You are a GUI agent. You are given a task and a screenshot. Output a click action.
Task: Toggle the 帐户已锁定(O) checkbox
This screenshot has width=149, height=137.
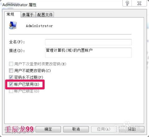tap(11, 91)
